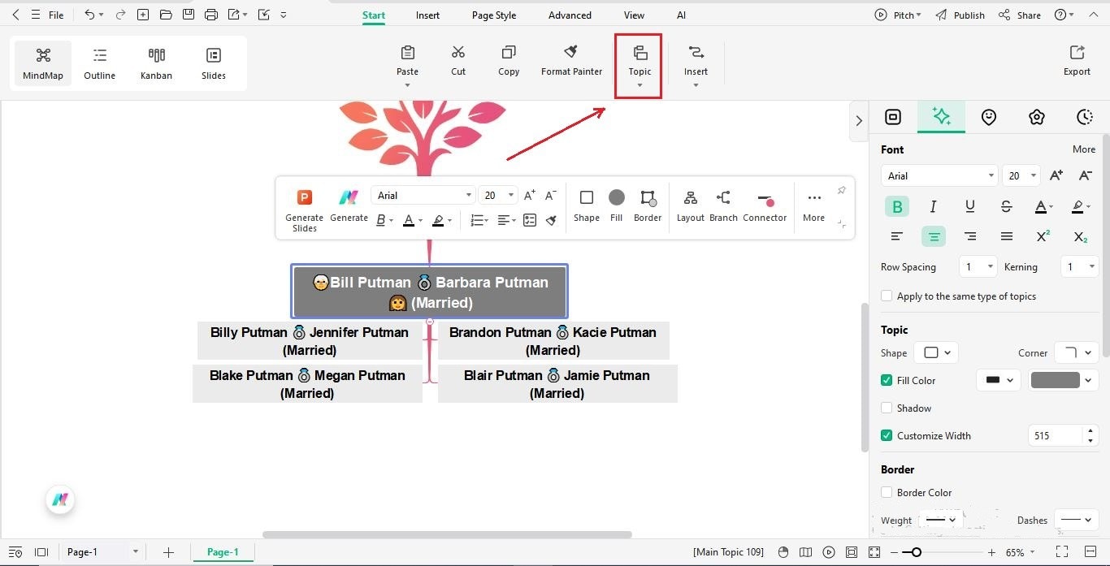Open the theme settings panel tab
The height and width of the screenshot is (566, 1110).
(x=1036, y=117)
